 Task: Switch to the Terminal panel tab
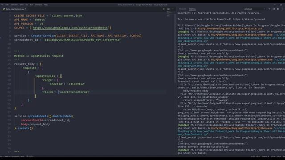pos(192,9)
